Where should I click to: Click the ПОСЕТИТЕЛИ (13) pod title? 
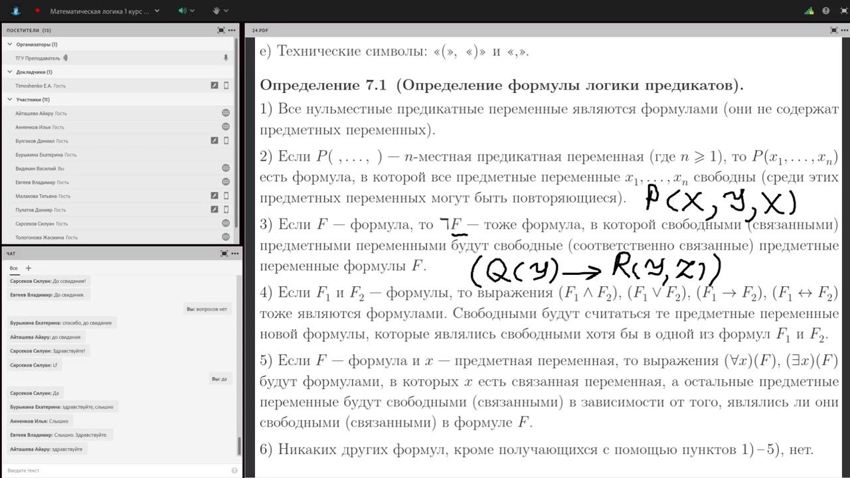[x=29, y=31]
